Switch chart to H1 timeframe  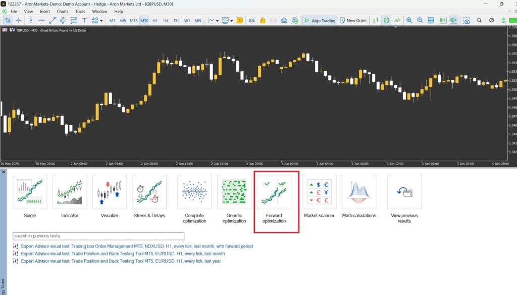pos(154,20)
